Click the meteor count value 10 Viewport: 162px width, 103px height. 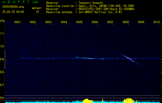37,12
